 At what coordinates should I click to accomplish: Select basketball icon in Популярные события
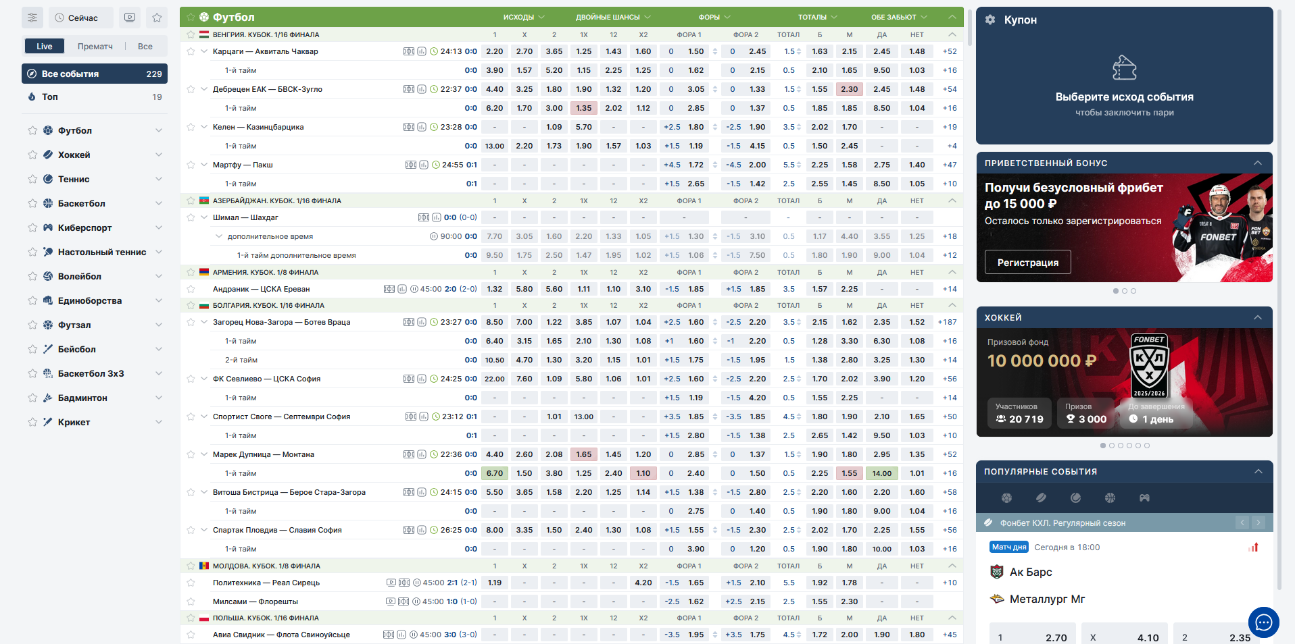tap(1110, 498)
